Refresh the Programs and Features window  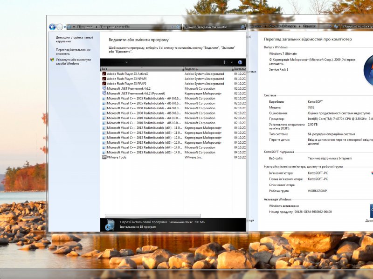click(x=178, y=27)
